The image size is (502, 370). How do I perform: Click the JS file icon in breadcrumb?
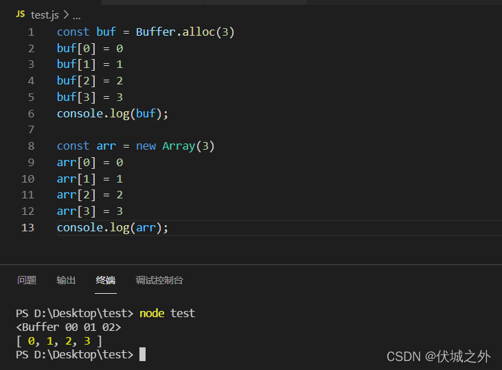coord(20,14)
